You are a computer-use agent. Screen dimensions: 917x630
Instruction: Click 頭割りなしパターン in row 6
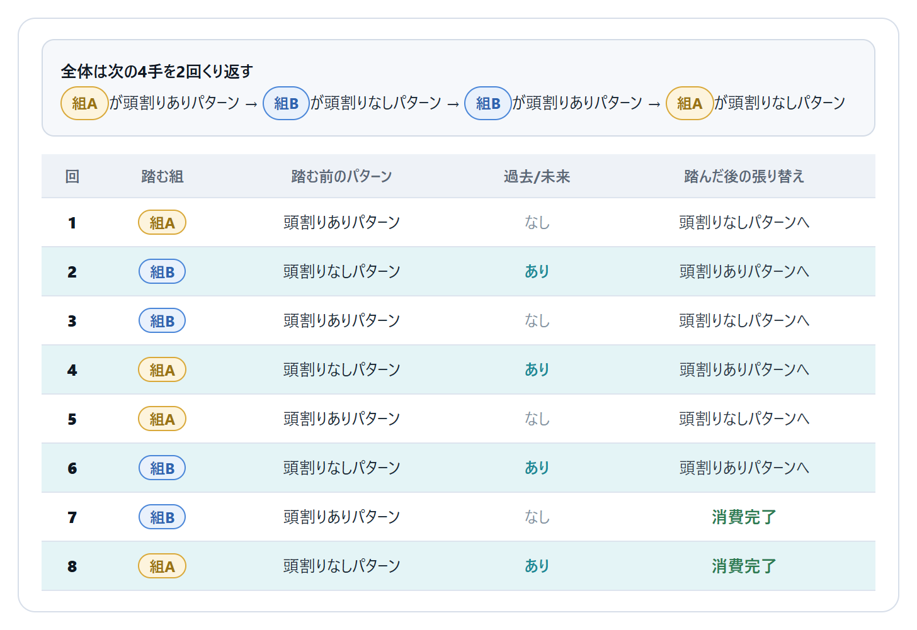(x=341, y=468)
